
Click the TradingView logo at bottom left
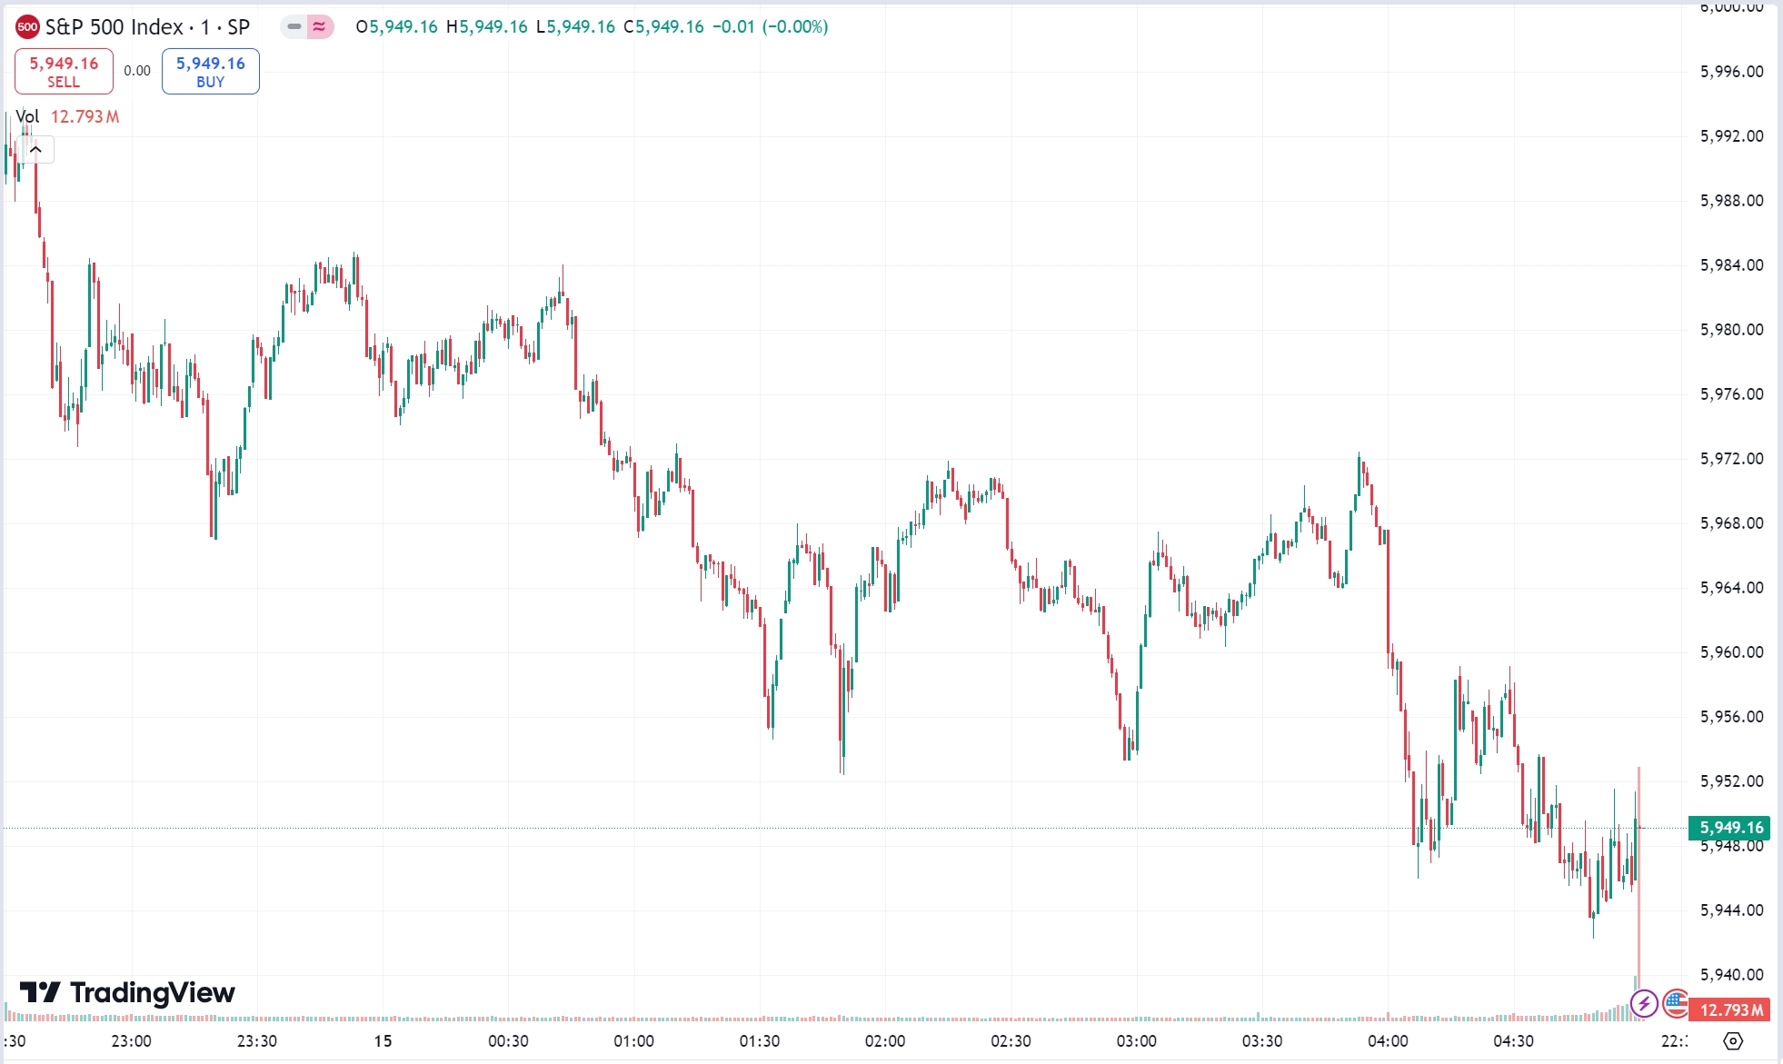[x=123, y=994]
